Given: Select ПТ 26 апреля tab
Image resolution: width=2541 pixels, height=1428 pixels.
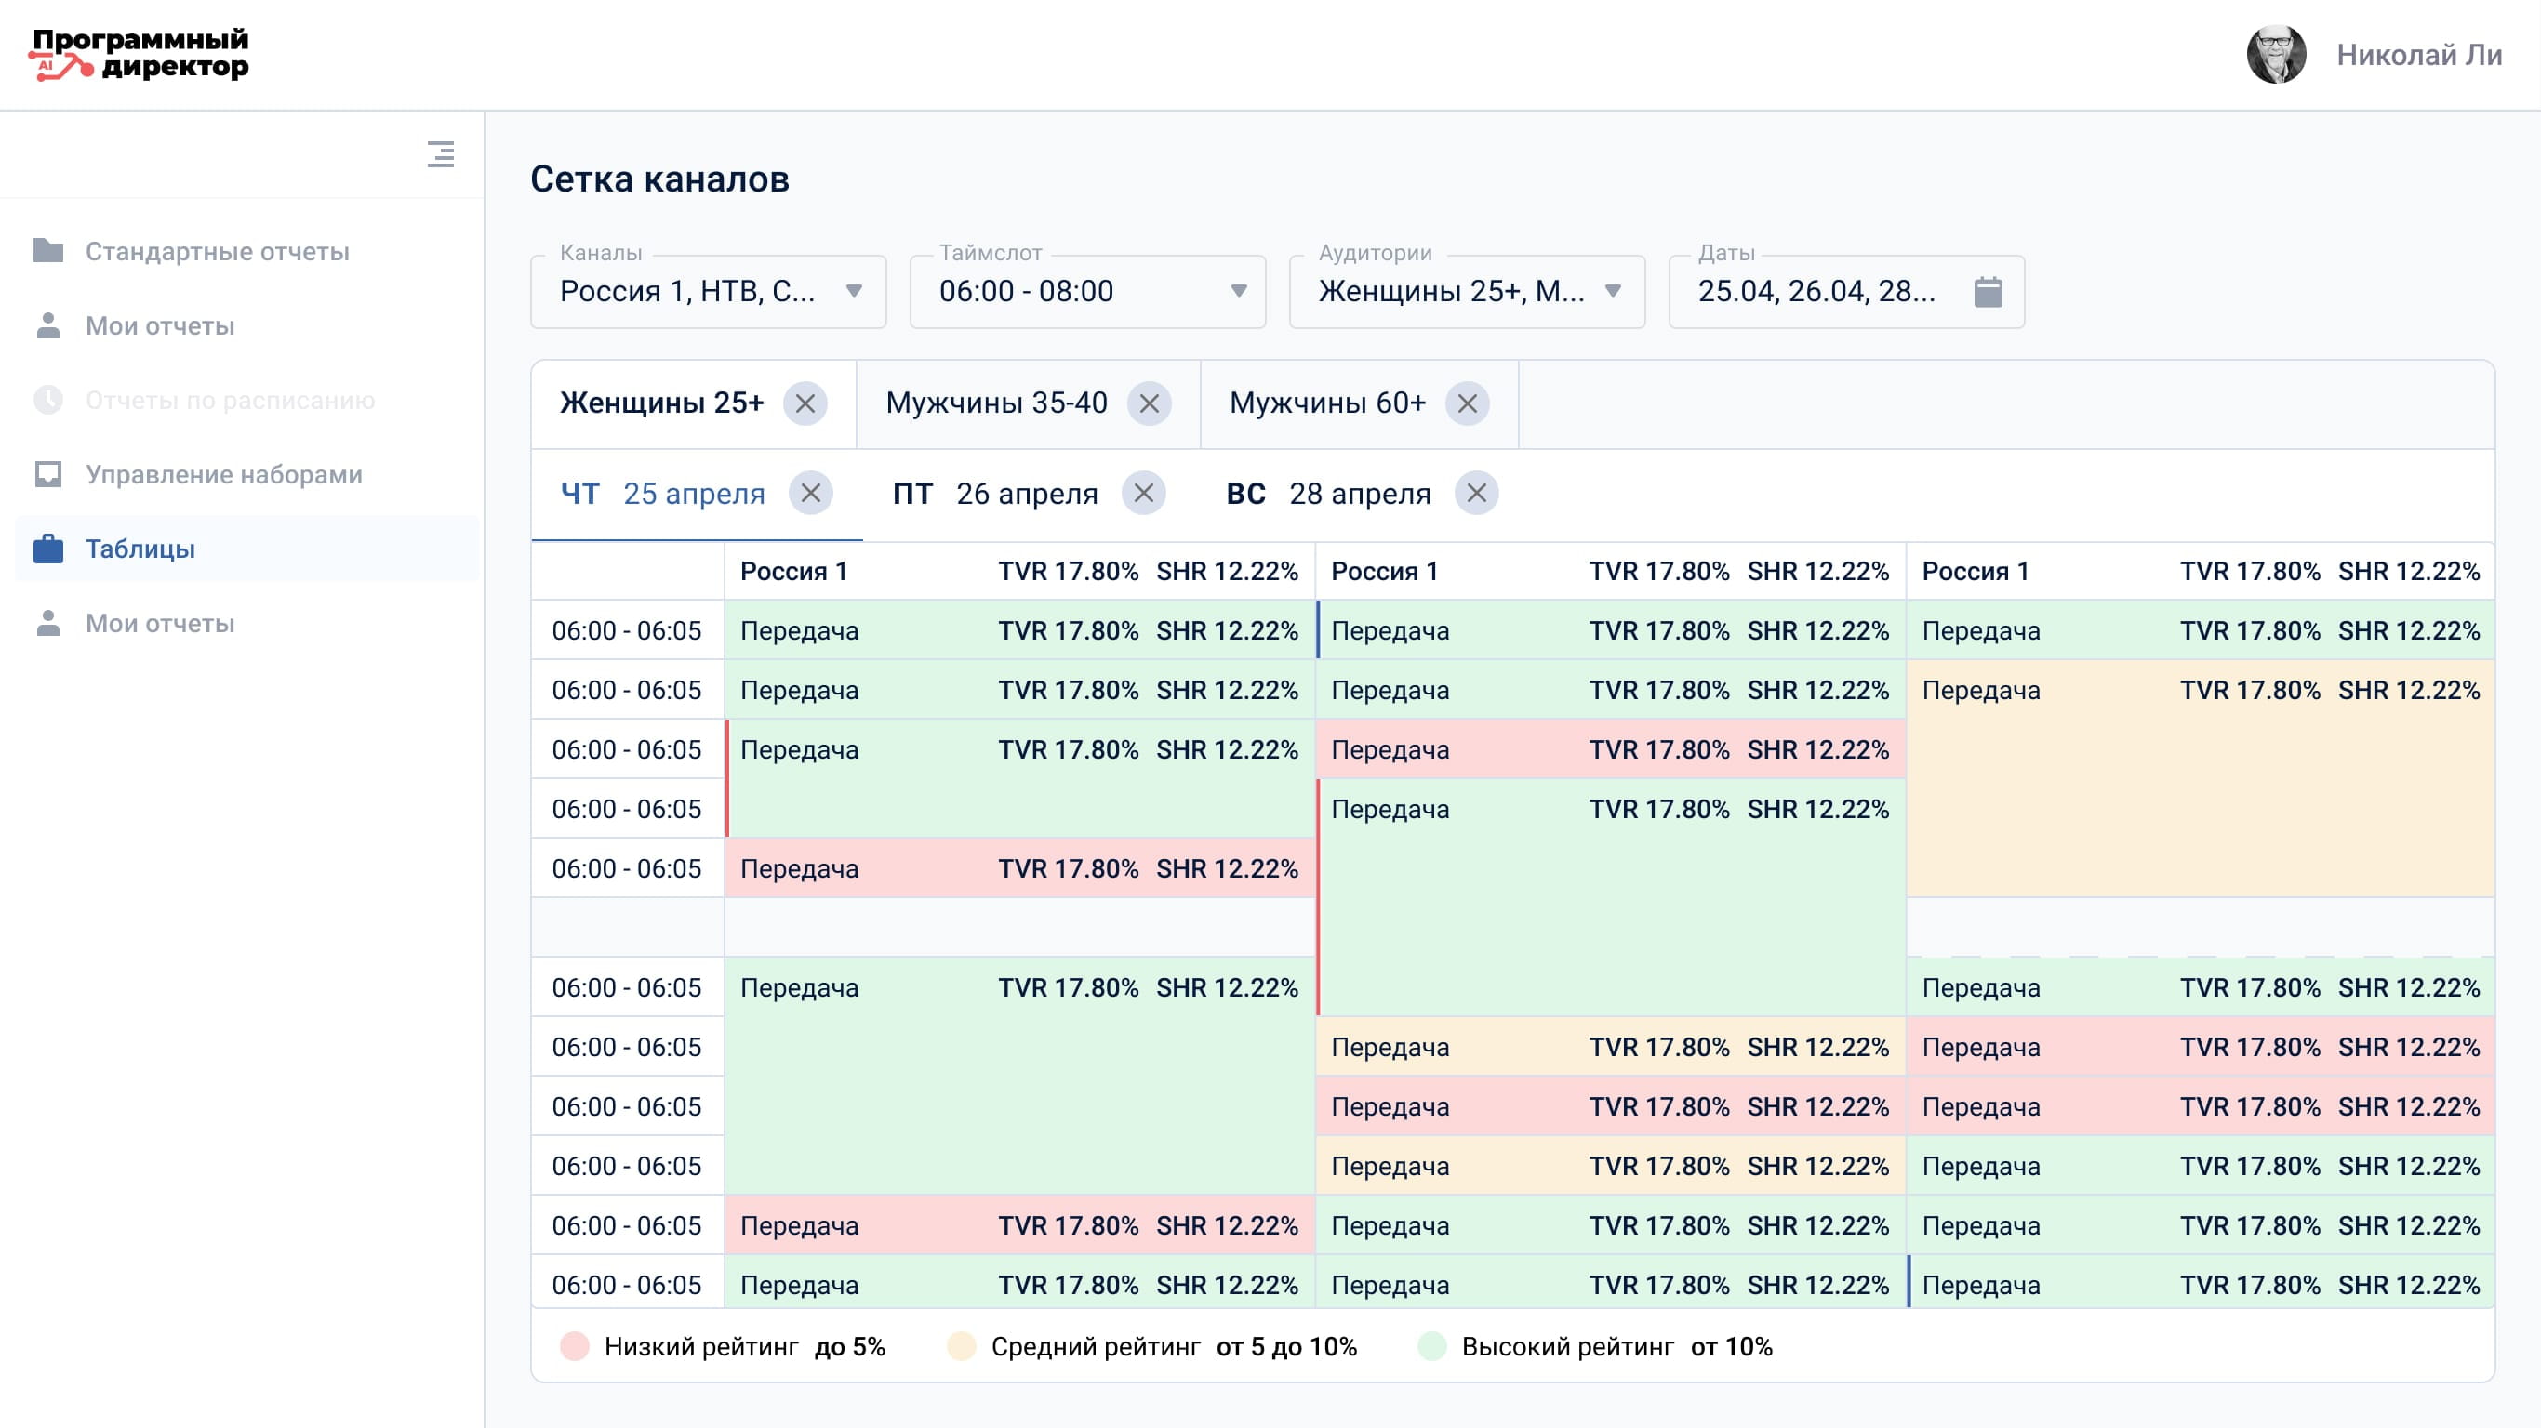Looking at the screenshot, I should tap(993, 494).
